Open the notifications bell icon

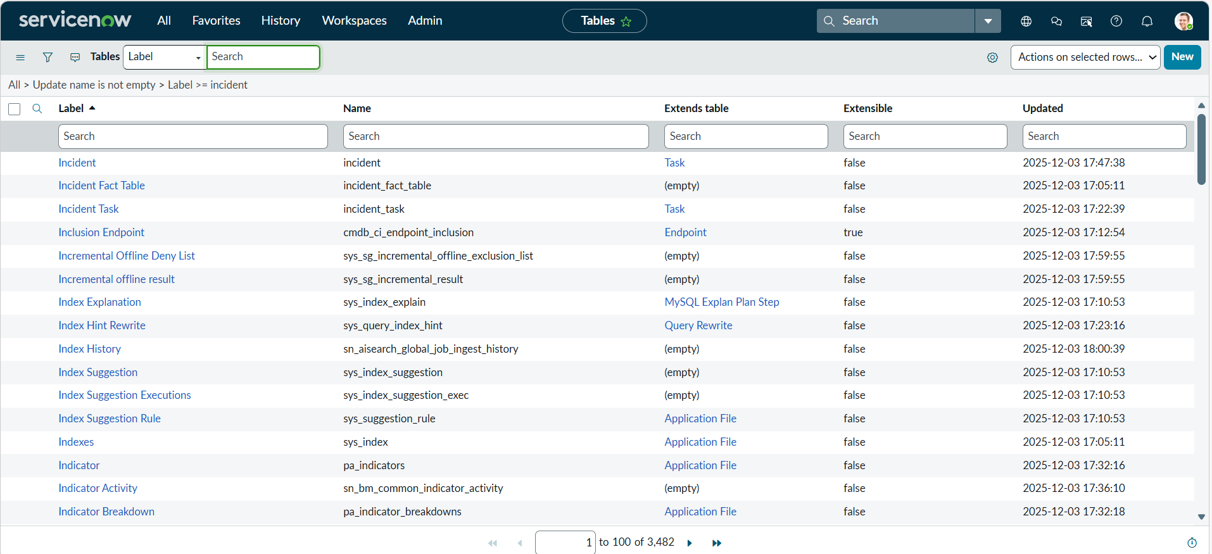pos(1147,21)
